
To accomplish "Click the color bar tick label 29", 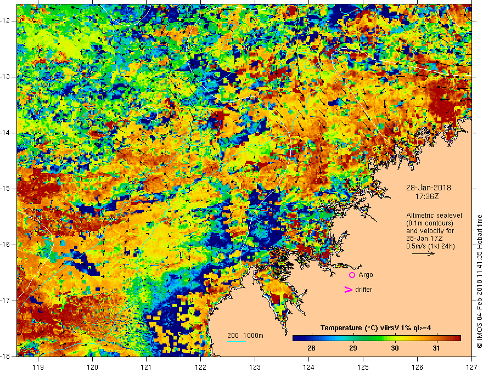I will (x=353, y=348).
